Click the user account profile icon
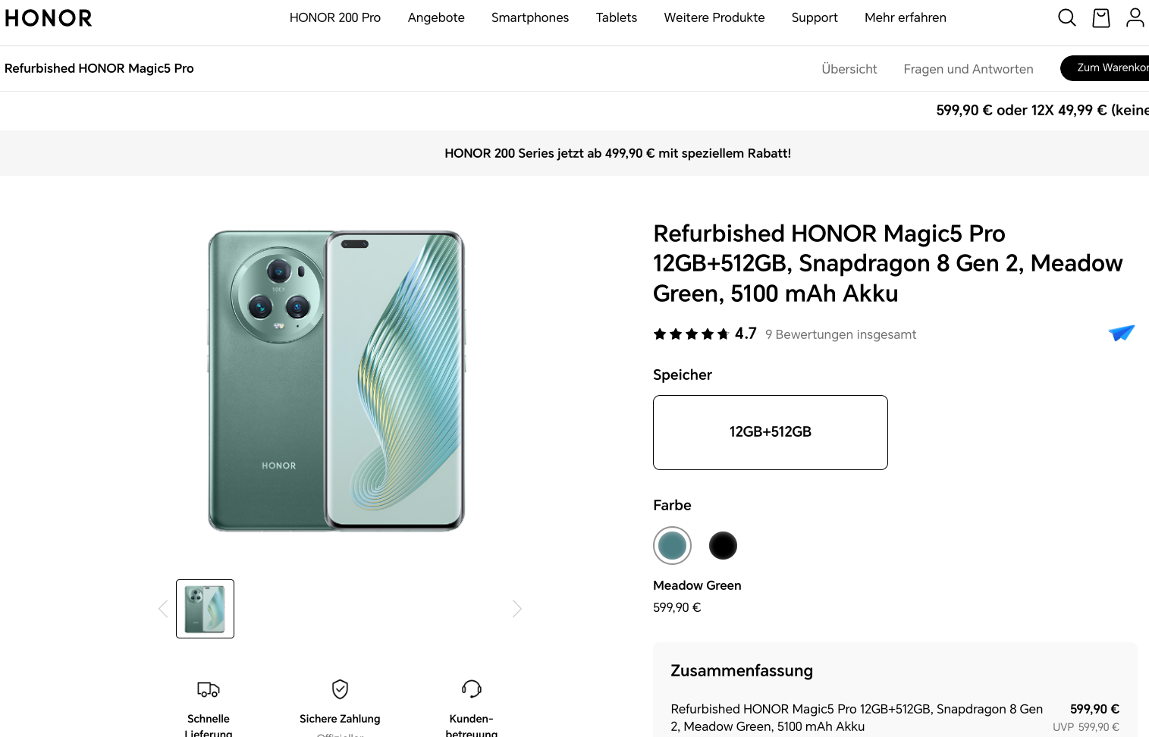The width and height of the screenshot is (1149, 737). tap(1135, 17)
